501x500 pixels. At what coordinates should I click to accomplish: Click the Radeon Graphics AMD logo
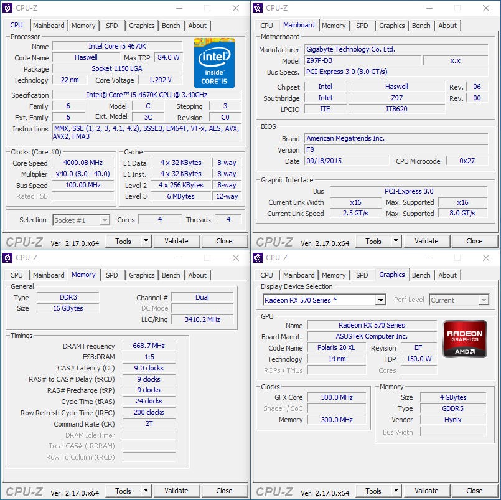(464, 339)
